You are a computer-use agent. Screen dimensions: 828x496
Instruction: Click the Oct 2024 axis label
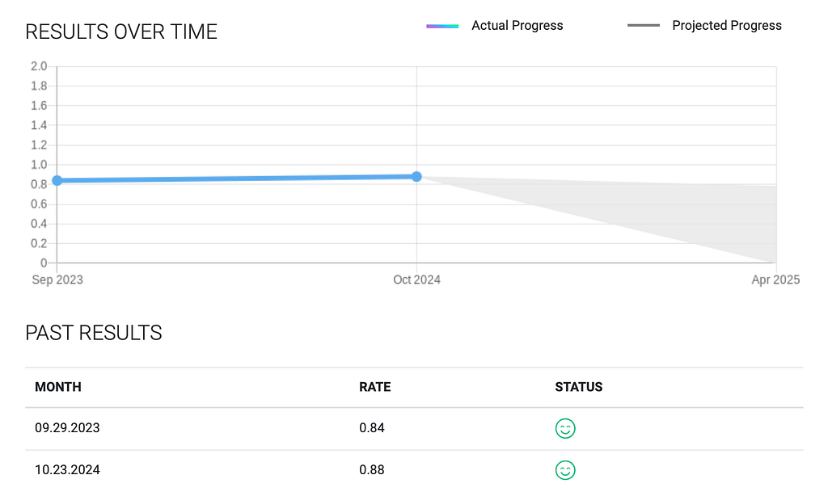(416, 280)
